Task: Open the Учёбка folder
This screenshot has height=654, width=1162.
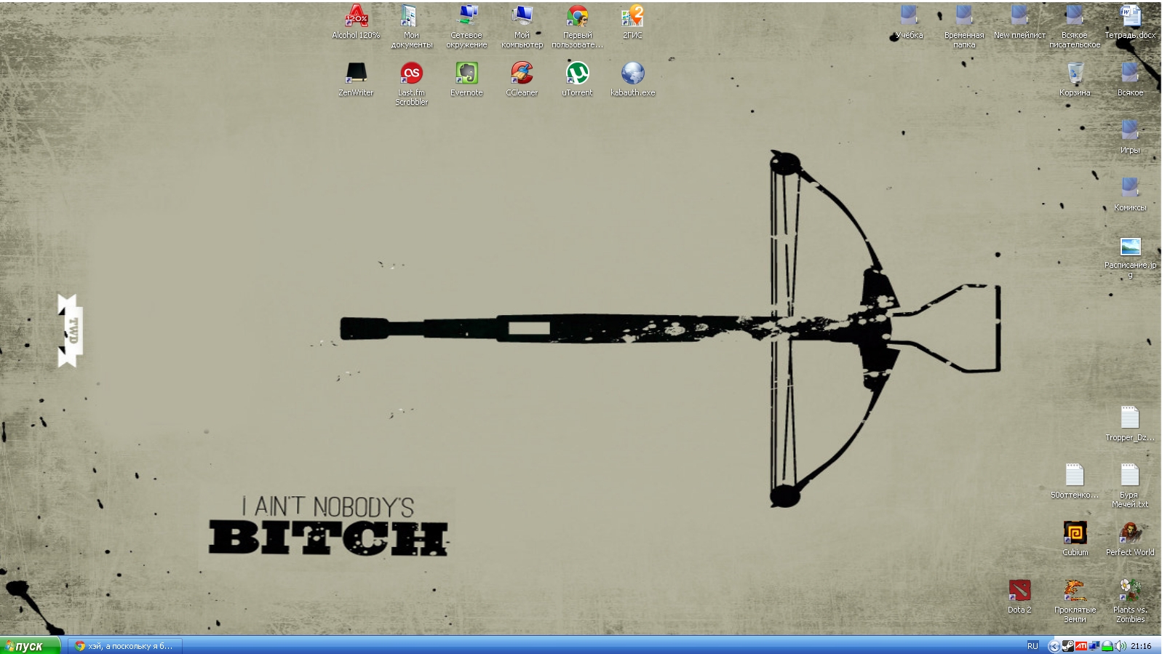Action: point(909,22)
